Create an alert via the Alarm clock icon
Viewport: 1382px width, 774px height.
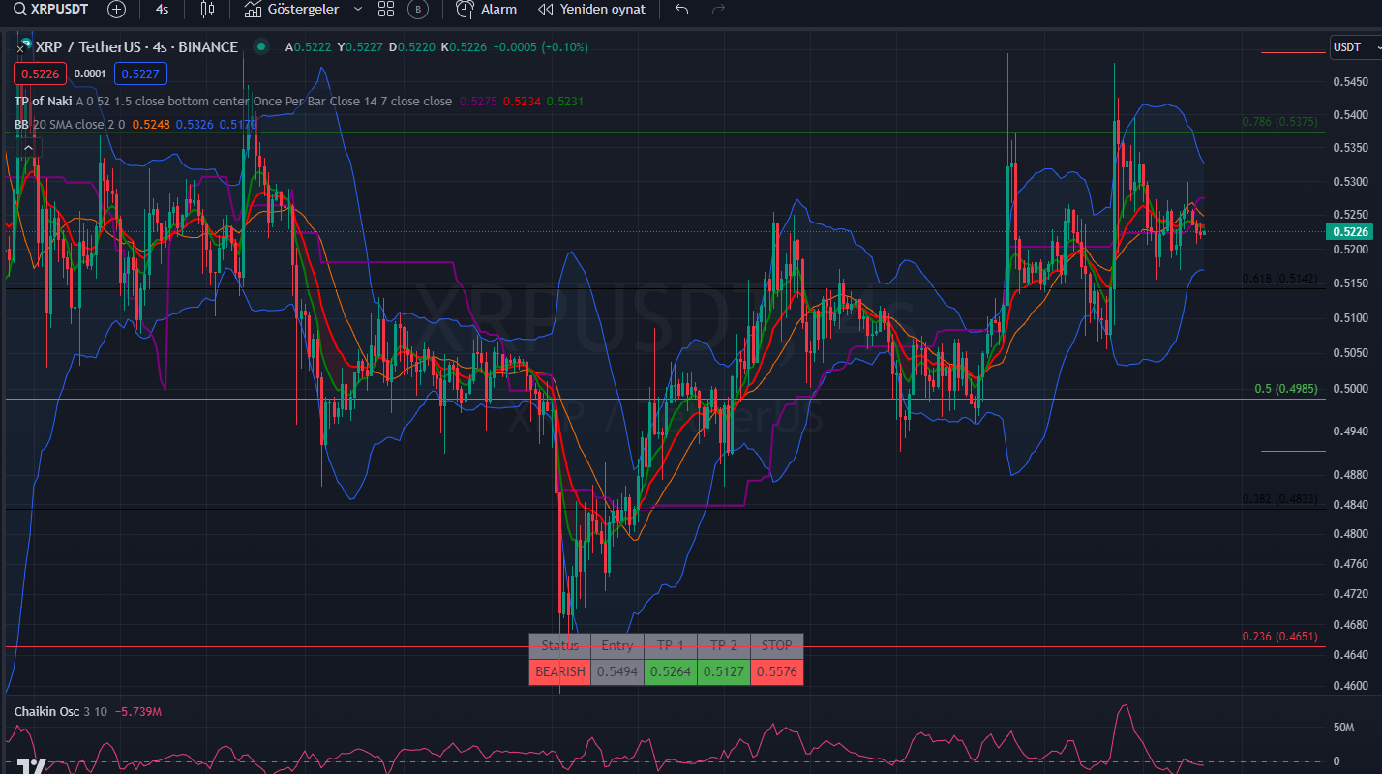click(466, 10)
